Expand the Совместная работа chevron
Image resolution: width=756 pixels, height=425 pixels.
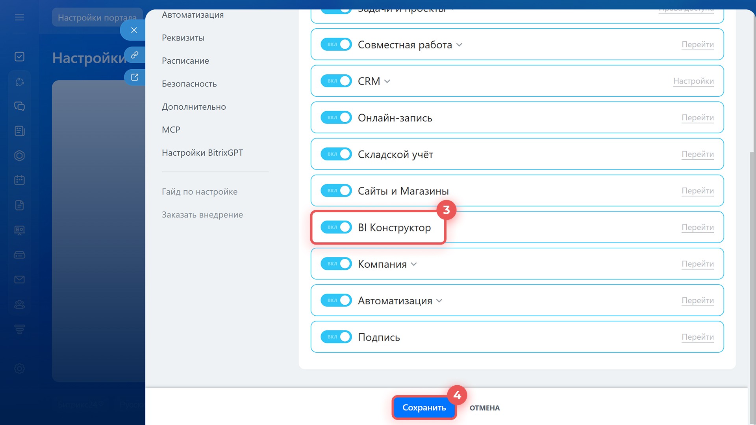pyautogui.click(x=459, y=45)
